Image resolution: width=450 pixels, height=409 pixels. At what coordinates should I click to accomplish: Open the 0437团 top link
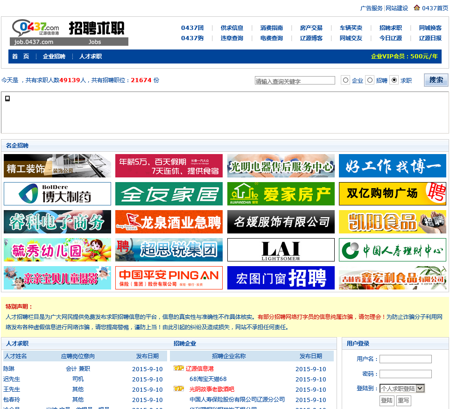click(192, 28)
